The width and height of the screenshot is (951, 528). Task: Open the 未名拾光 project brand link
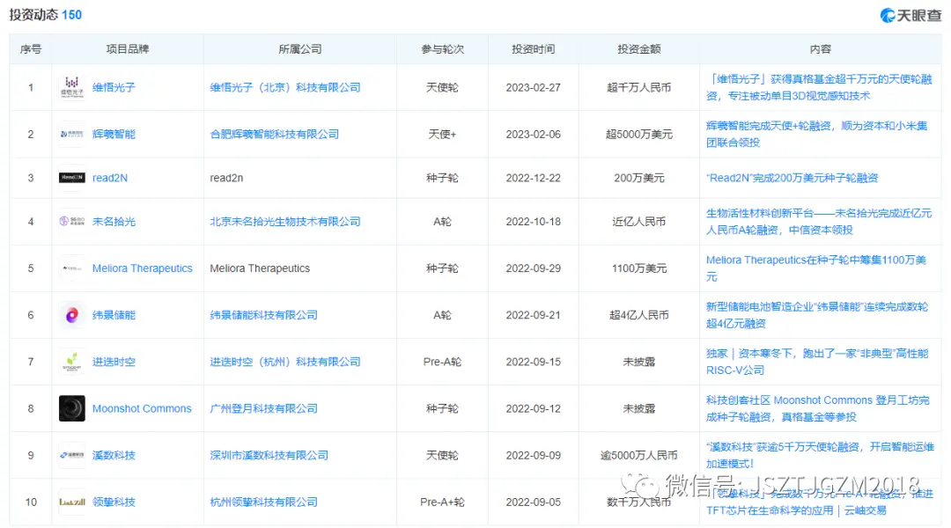[114, 221]
